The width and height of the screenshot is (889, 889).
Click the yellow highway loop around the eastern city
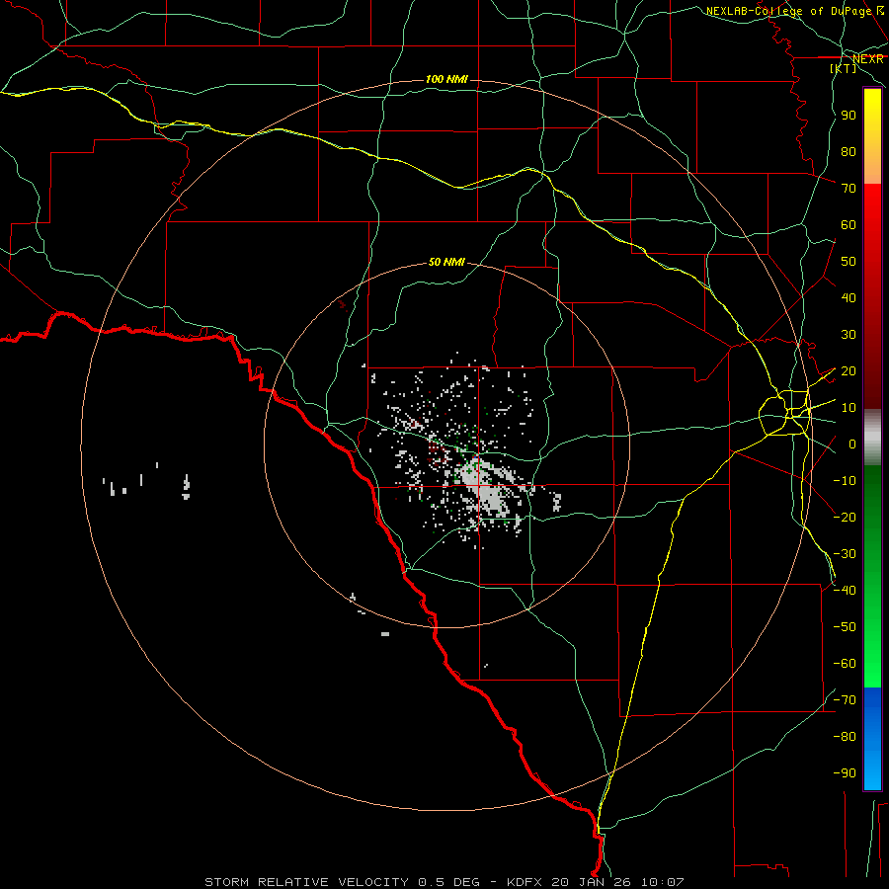pos(783,413)
